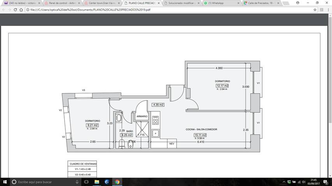Click the Cortana microphone icon
Image resolution: width=332 pixels, height=186 pixels.
pos(77,182)
